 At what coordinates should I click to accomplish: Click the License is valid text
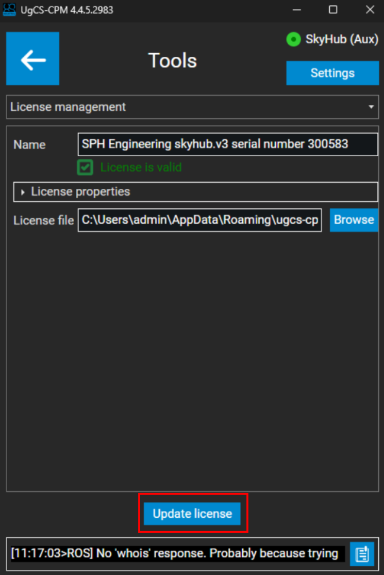tap(141, 168)
